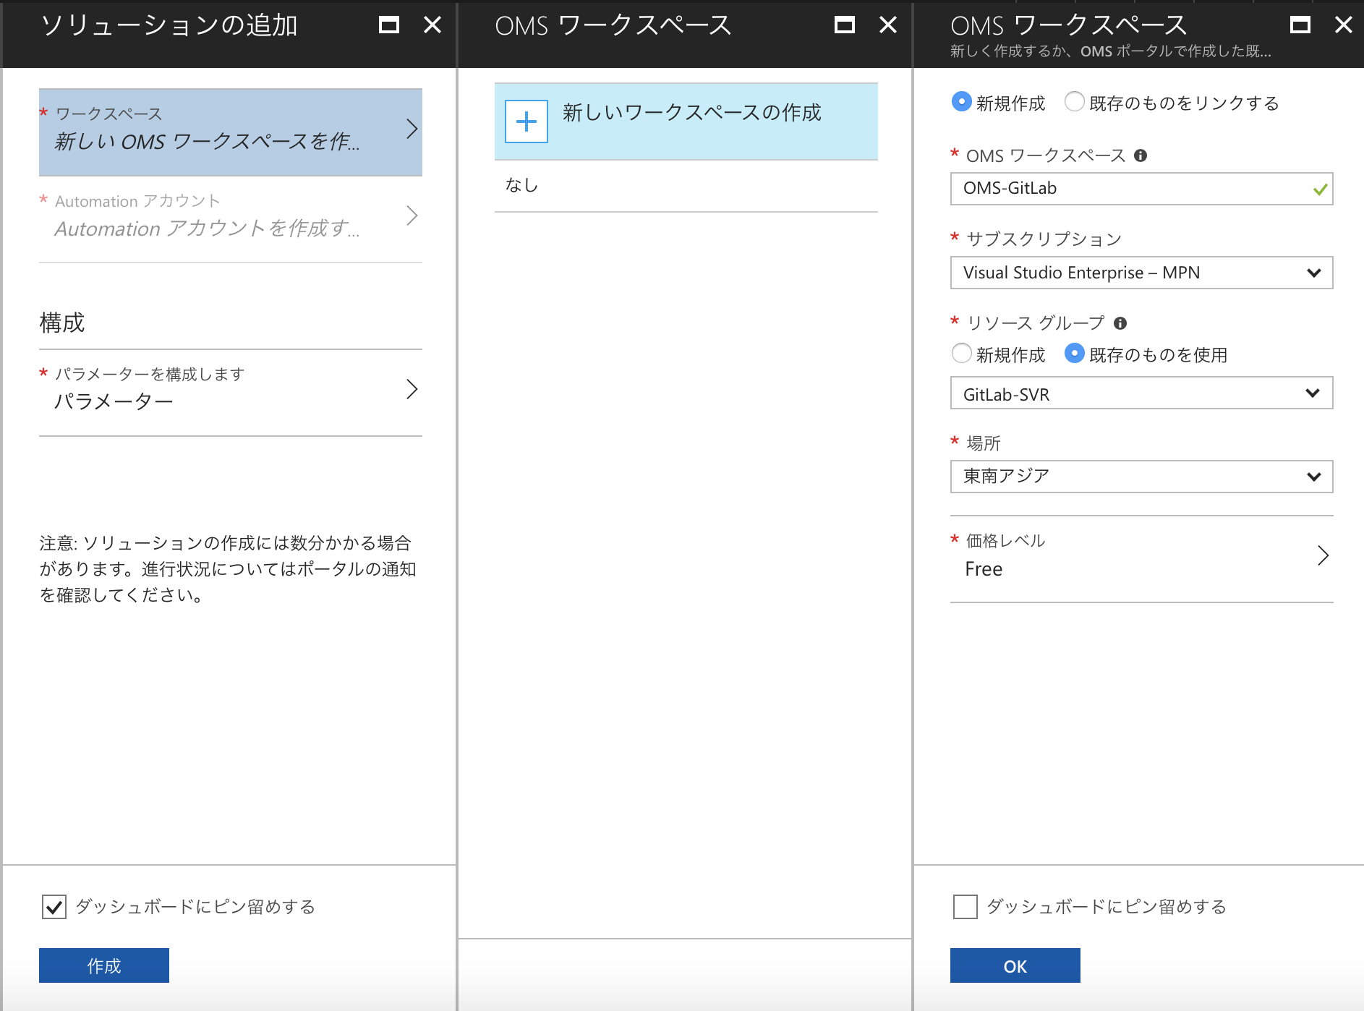Click the OK button
Screen dimensions: 1364x1011
coord(1015,965)
